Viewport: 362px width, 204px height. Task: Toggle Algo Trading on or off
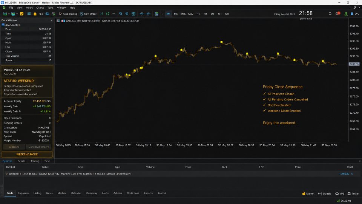click(68, 14)
